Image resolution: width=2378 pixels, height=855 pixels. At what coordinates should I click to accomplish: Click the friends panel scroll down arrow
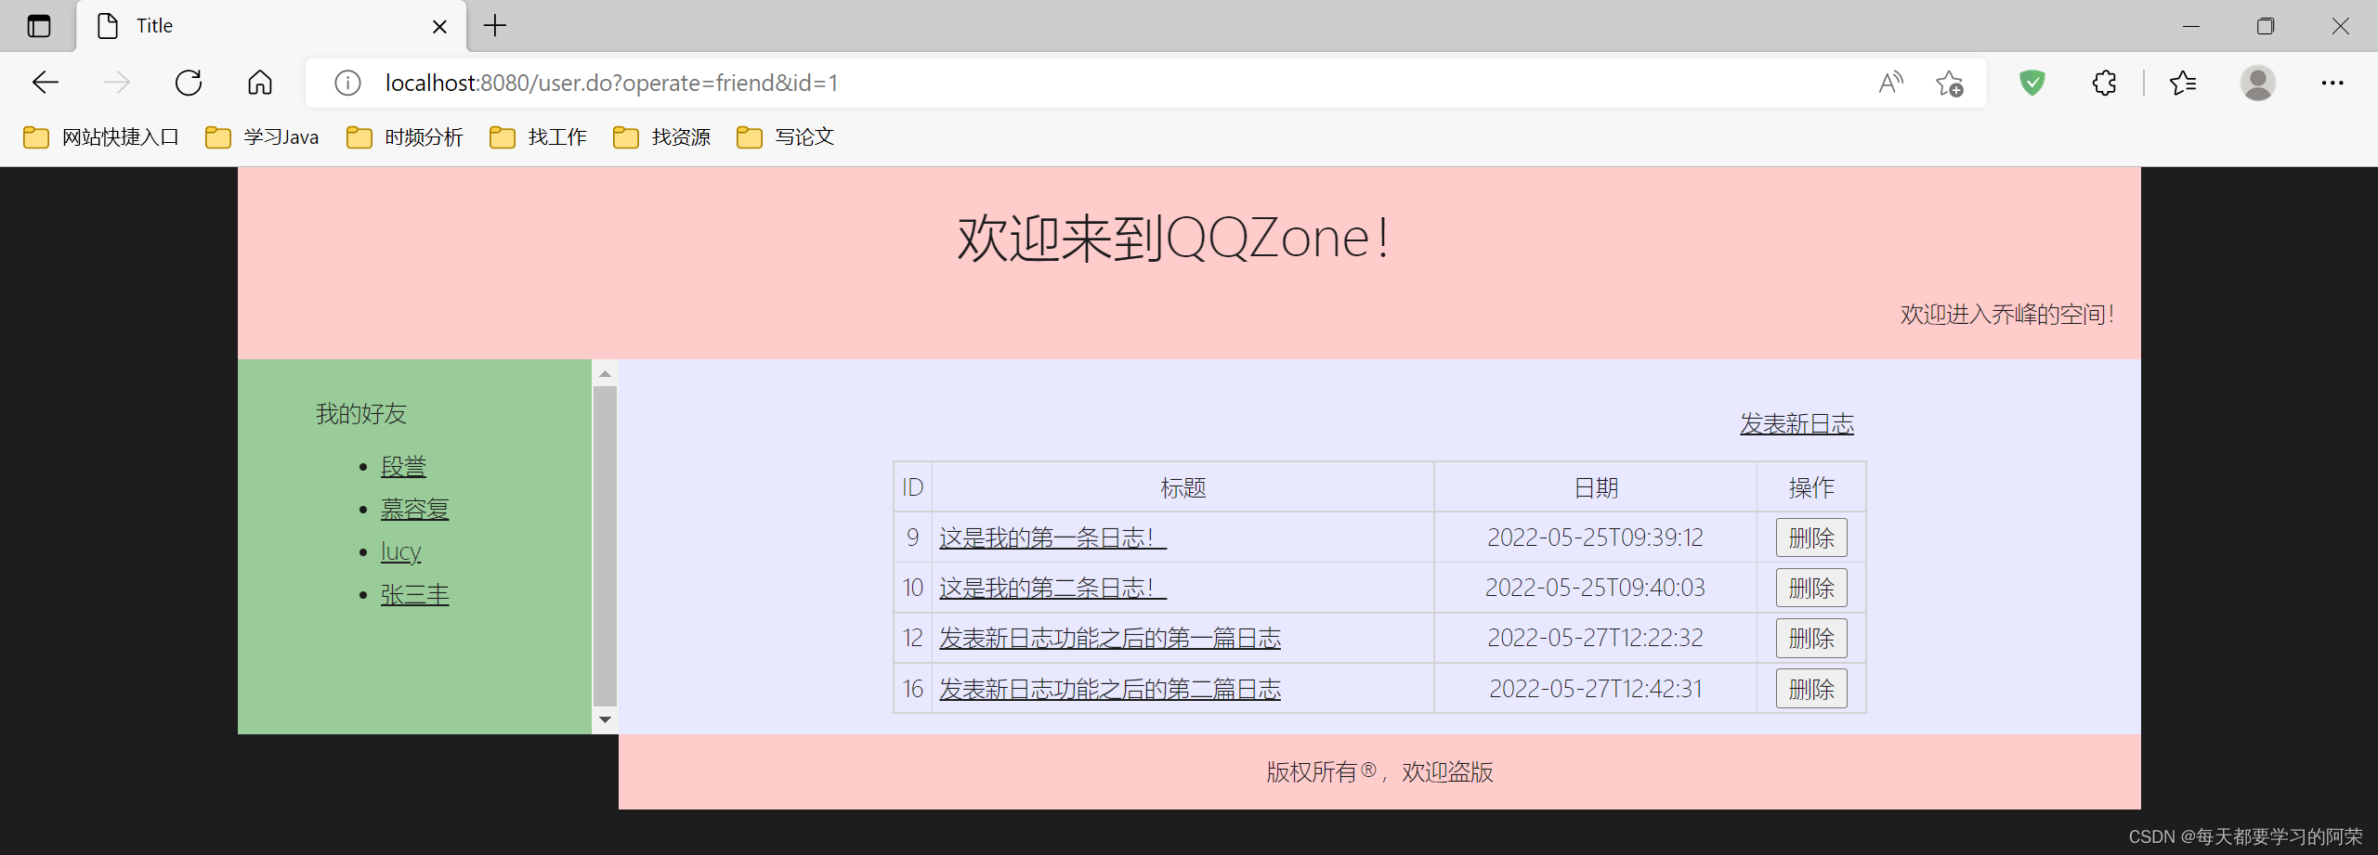(x=605, y=719)
